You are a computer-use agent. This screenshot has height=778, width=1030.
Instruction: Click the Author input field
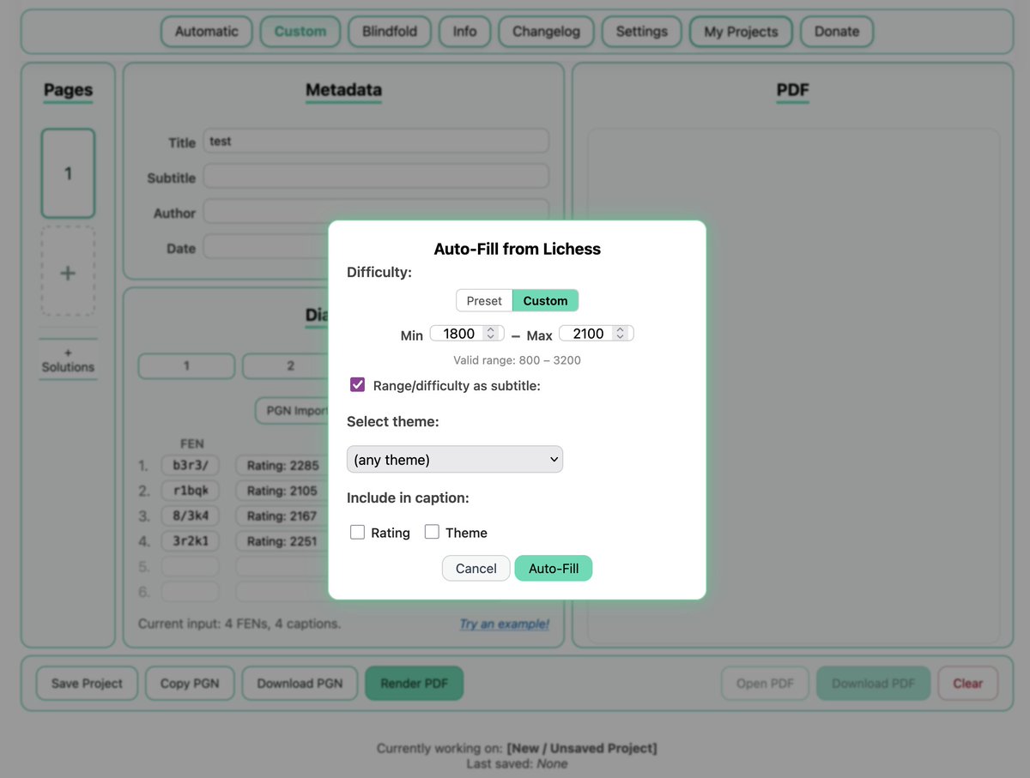tap(376, 212)
